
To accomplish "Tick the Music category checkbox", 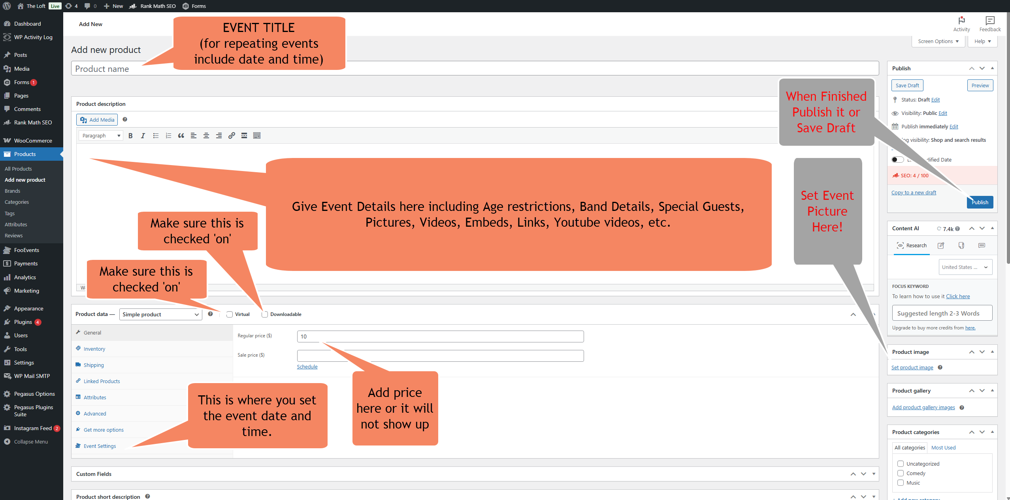I will 901,483.
